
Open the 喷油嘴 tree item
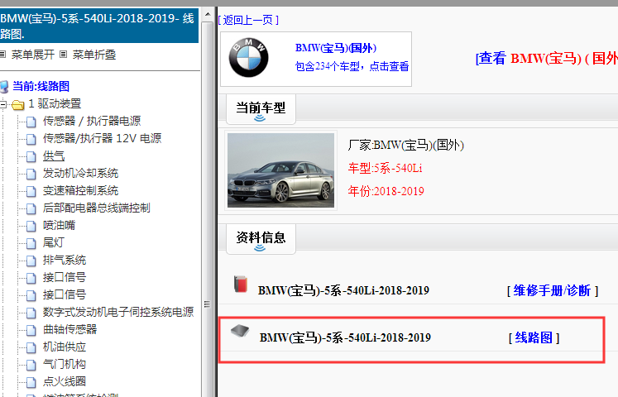(x=59, y=225)
